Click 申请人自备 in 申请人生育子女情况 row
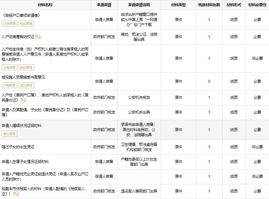The image size is (269, 199). coord(104,162)
